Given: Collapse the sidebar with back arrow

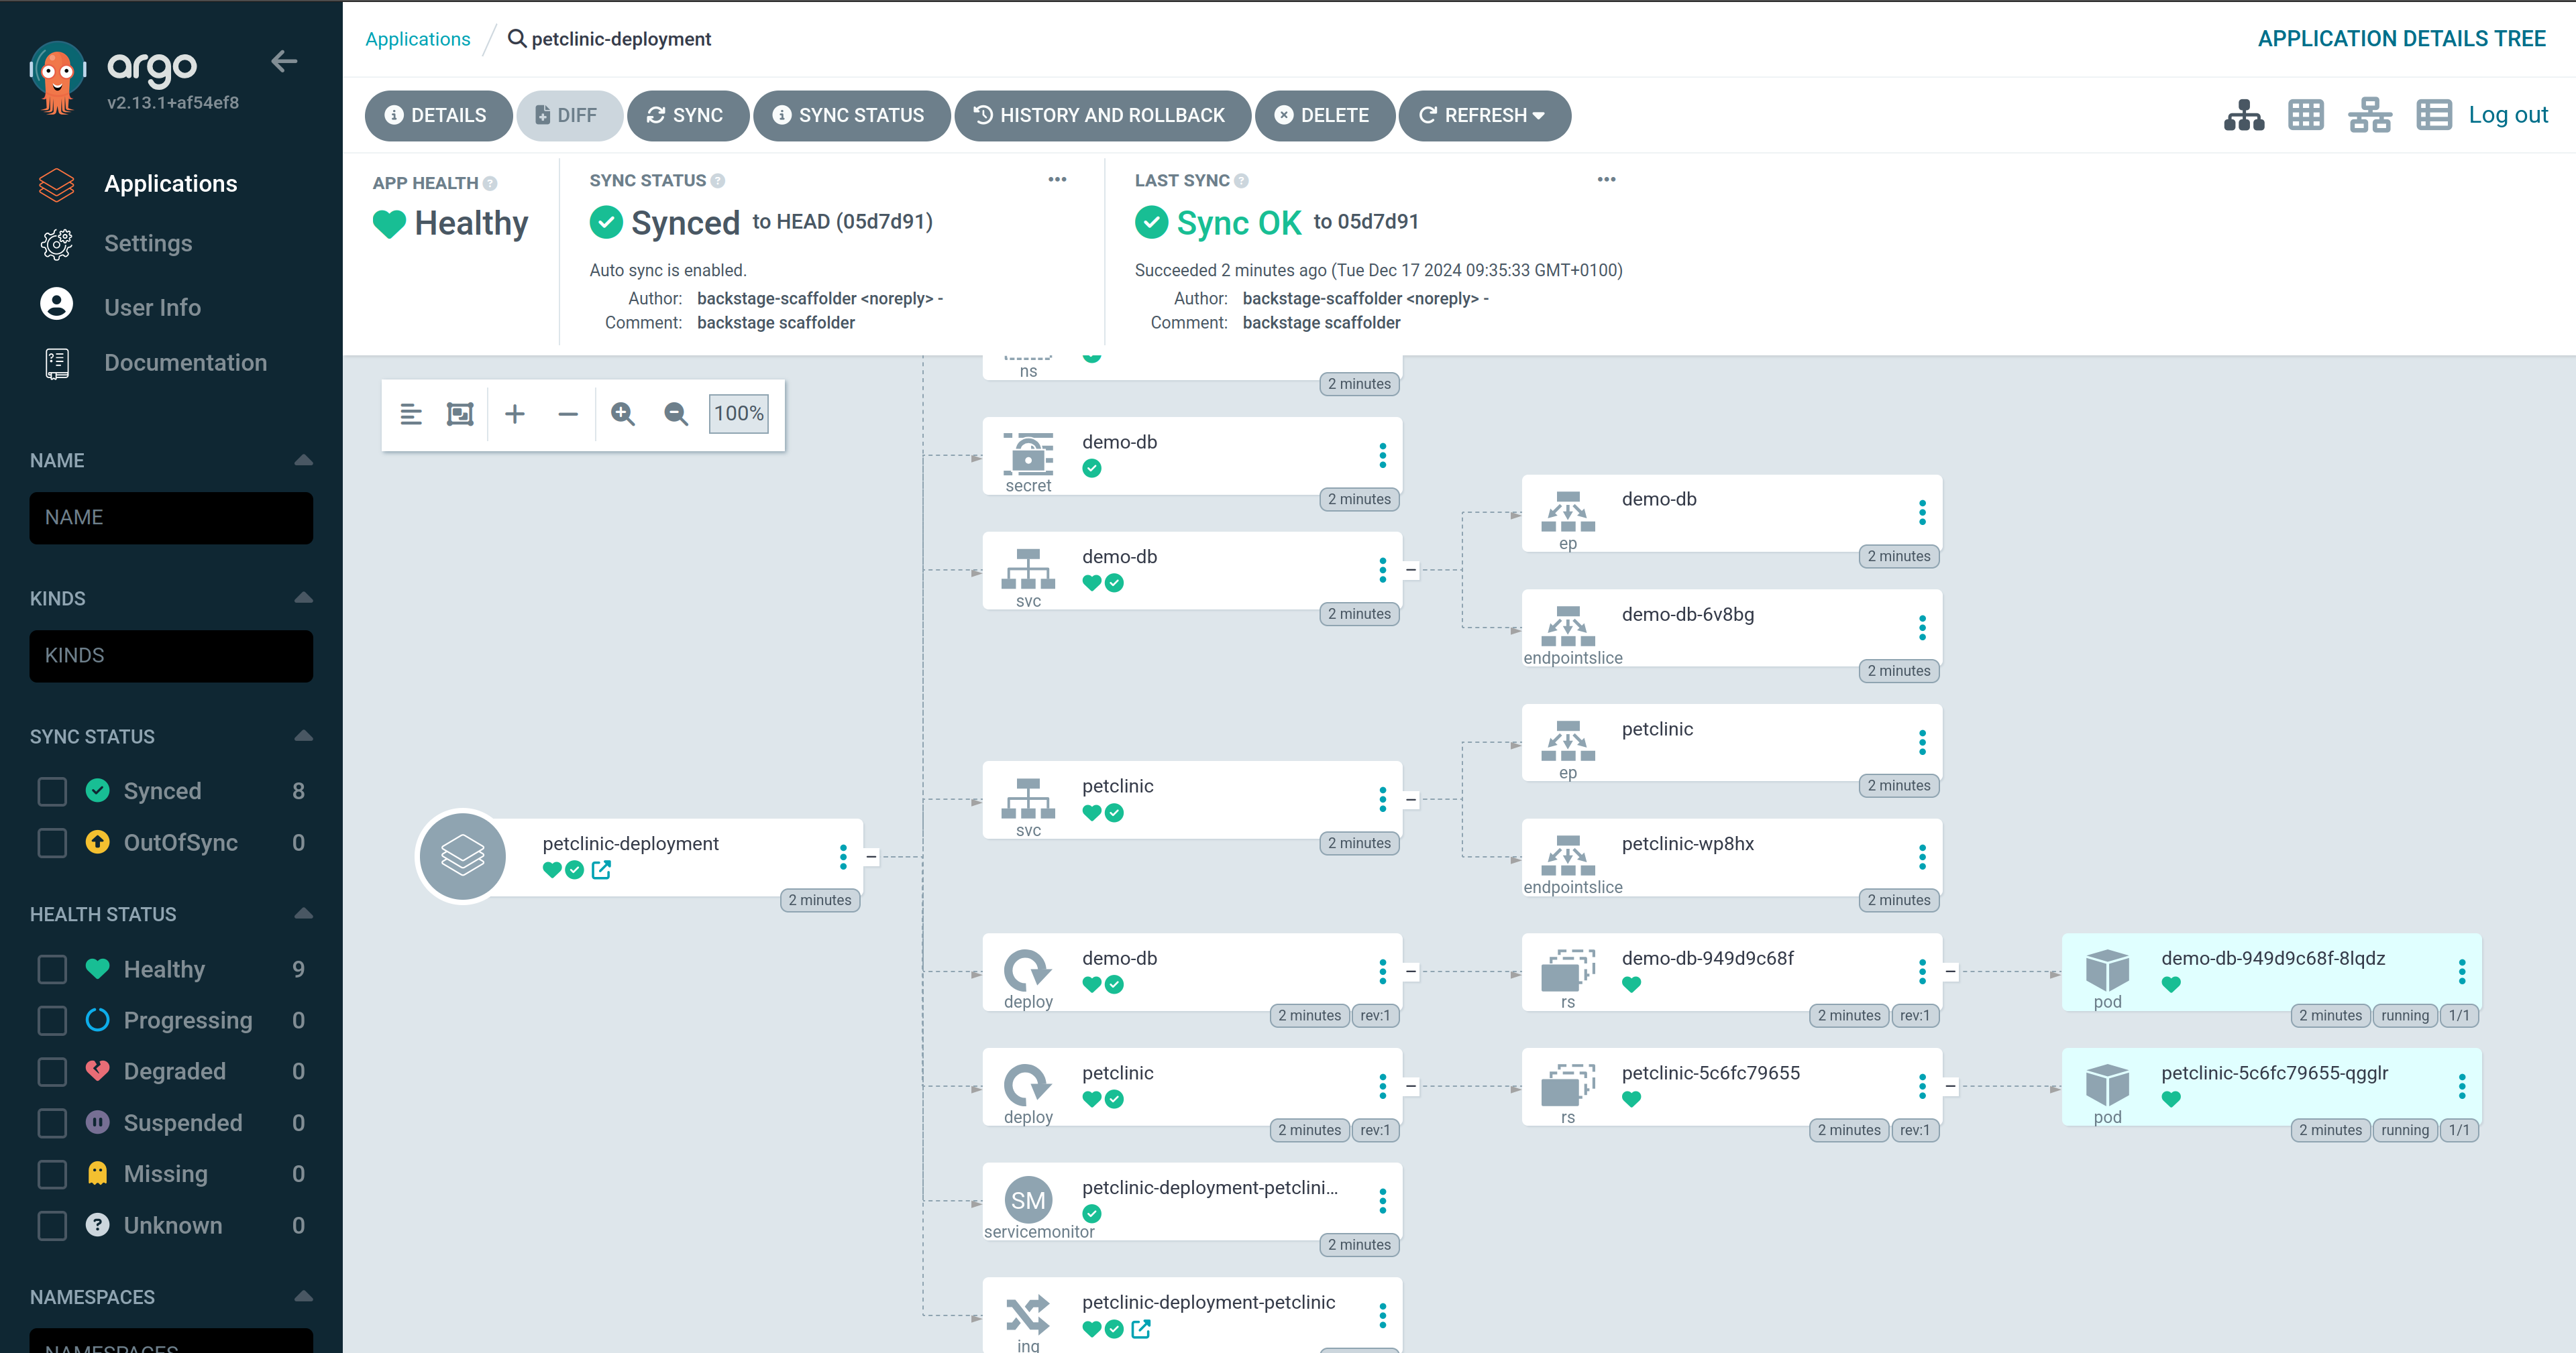Looking at the screenshot, I should pyautogui.click(x=284, y=62).
